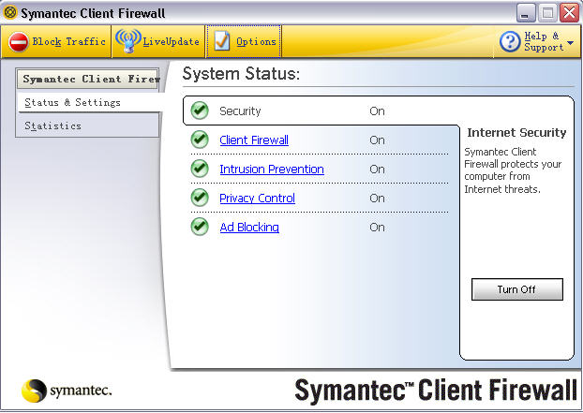The height and width of the screenshot is (413, 583).
Task: Open the Client Firewall link
Action: tap(253, 140)
